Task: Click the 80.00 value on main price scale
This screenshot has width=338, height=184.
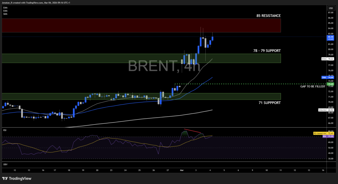Action: tap(331, 49)
